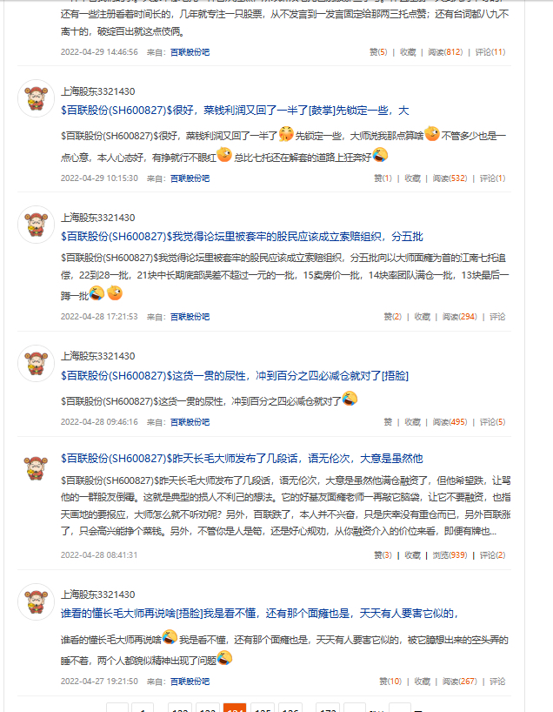The height and width of the screenshot is (712, 553).
Task: Click avatar of the 10:15:30 post author
Action: [36, 98]
